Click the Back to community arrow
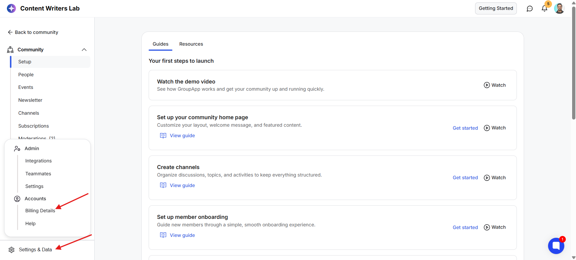The height and width of the screenshot is (260, 576). [x=10, y=32]
